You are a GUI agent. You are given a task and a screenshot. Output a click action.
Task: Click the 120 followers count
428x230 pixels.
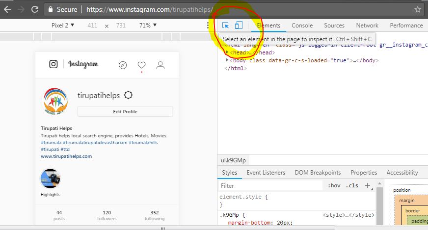click(107, 215)
